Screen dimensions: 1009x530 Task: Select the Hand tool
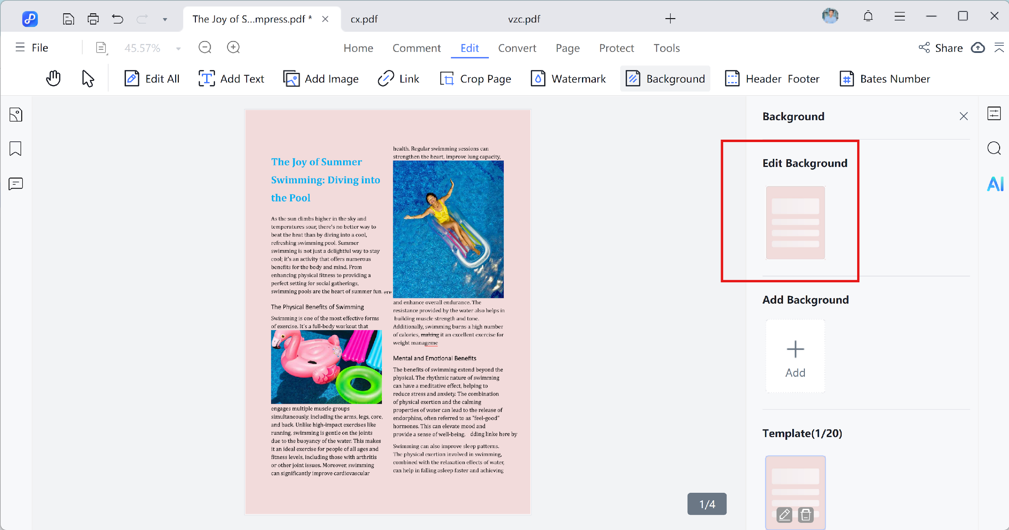53,78
